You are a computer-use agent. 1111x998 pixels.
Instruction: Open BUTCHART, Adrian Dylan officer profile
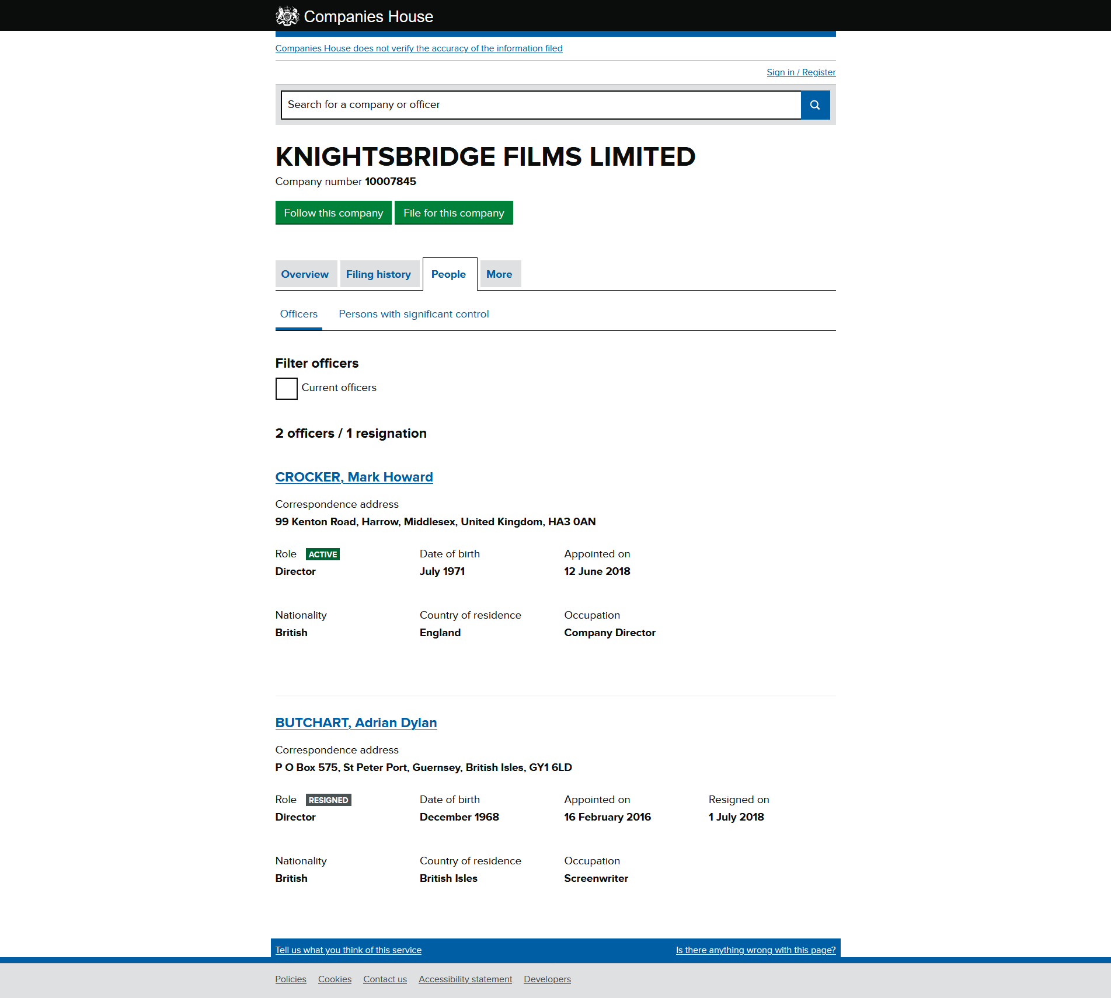[x=356, y=723]
